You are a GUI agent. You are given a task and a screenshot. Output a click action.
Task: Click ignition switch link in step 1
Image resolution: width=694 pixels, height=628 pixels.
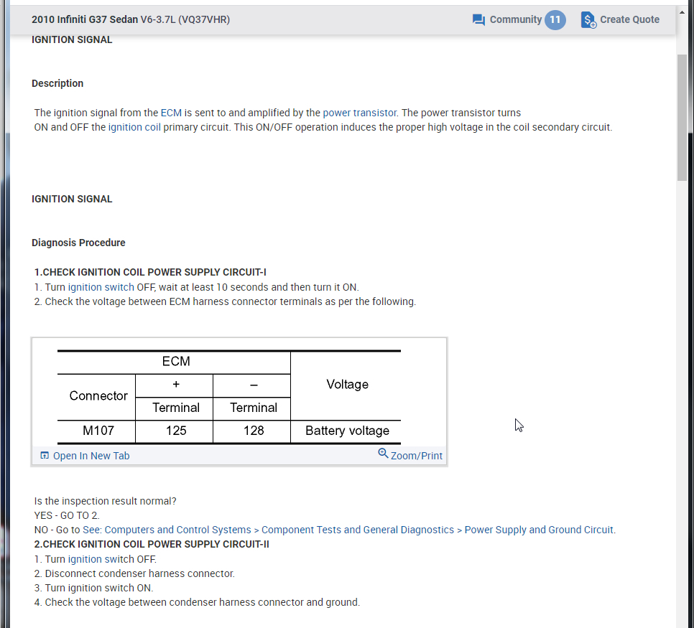[101, 287]
